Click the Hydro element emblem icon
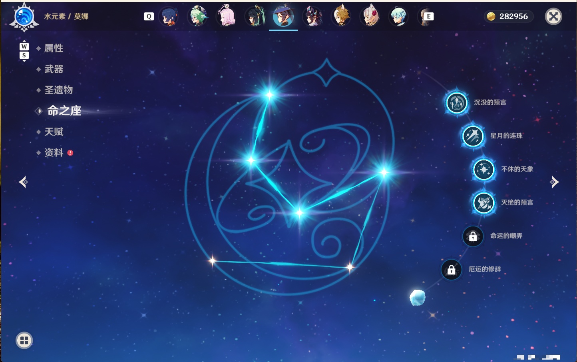This screenshot has width=577, height=362. [24, 17]
